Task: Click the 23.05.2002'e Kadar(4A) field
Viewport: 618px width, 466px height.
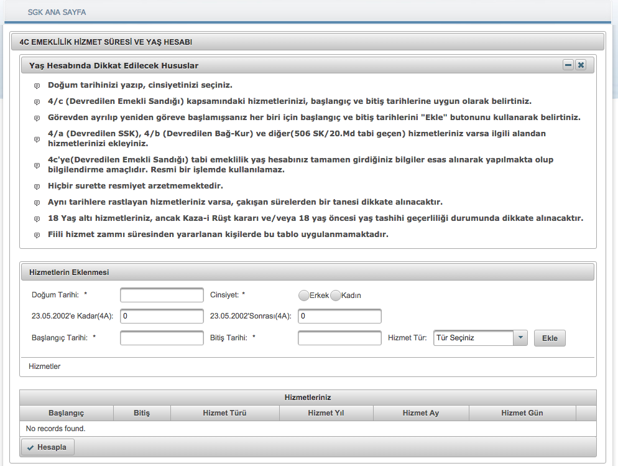Action: [x=162, y=317]
